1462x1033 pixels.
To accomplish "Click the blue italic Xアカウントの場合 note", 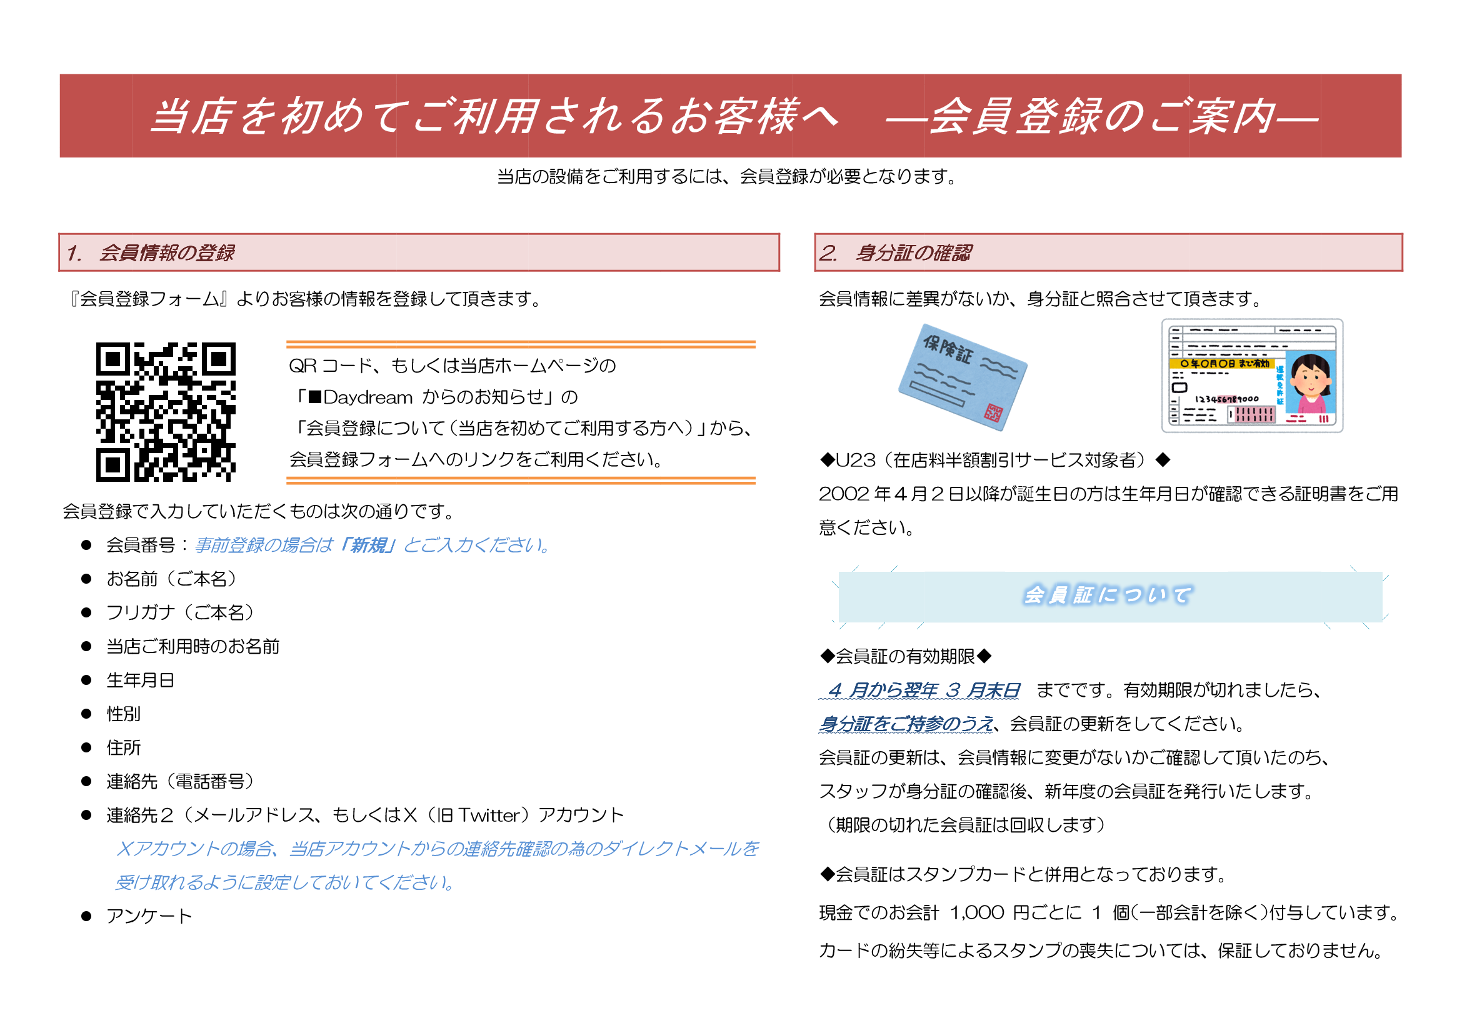I will click(437, 849).
